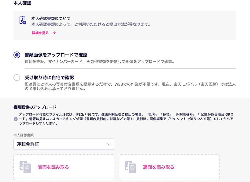The height and width of the screenshot is (182, 250).
Task: Open the 運転免許証 document type dropdown
Action: point(64,144)
